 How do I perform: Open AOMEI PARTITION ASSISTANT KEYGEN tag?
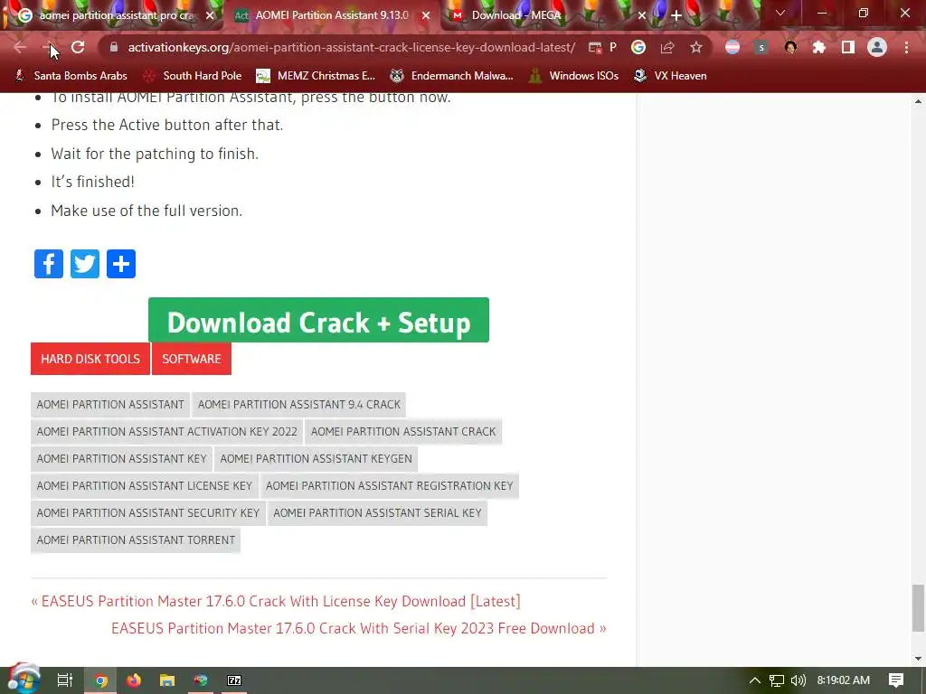click(x=316, y=458)
